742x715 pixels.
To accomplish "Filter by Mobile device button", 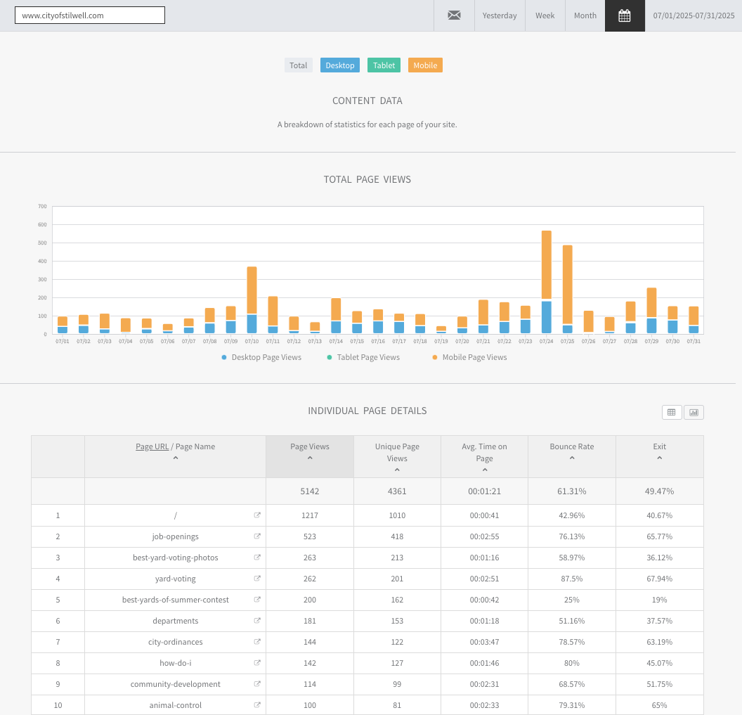I will (x=425, y=65).
